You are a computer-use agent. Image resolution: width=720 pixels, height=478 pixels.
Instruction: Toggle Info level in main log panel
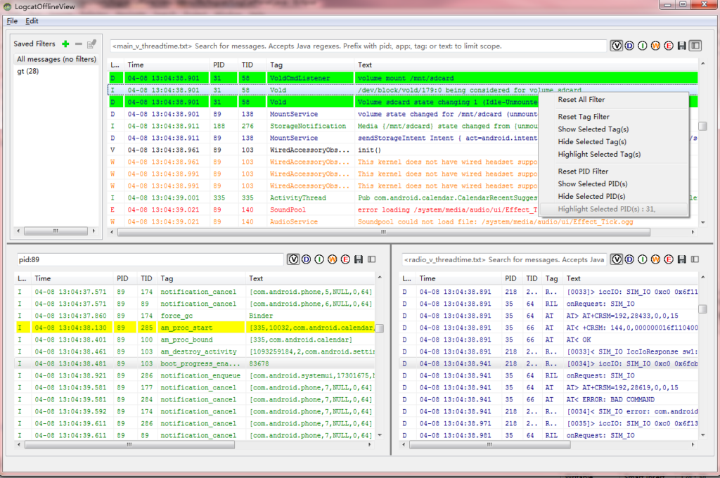(x=642, y=46)
